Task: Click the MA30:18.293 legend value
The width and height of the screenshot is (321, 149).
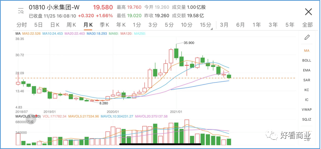Action: click(97, 33)
